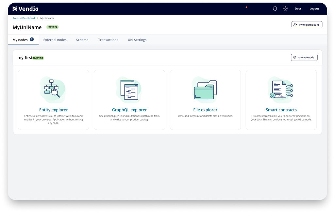Viewport: 335px width, 213px height.
Task: Click the Smart contracts description text
Action: pyautogui.click(x=281, y=118)
